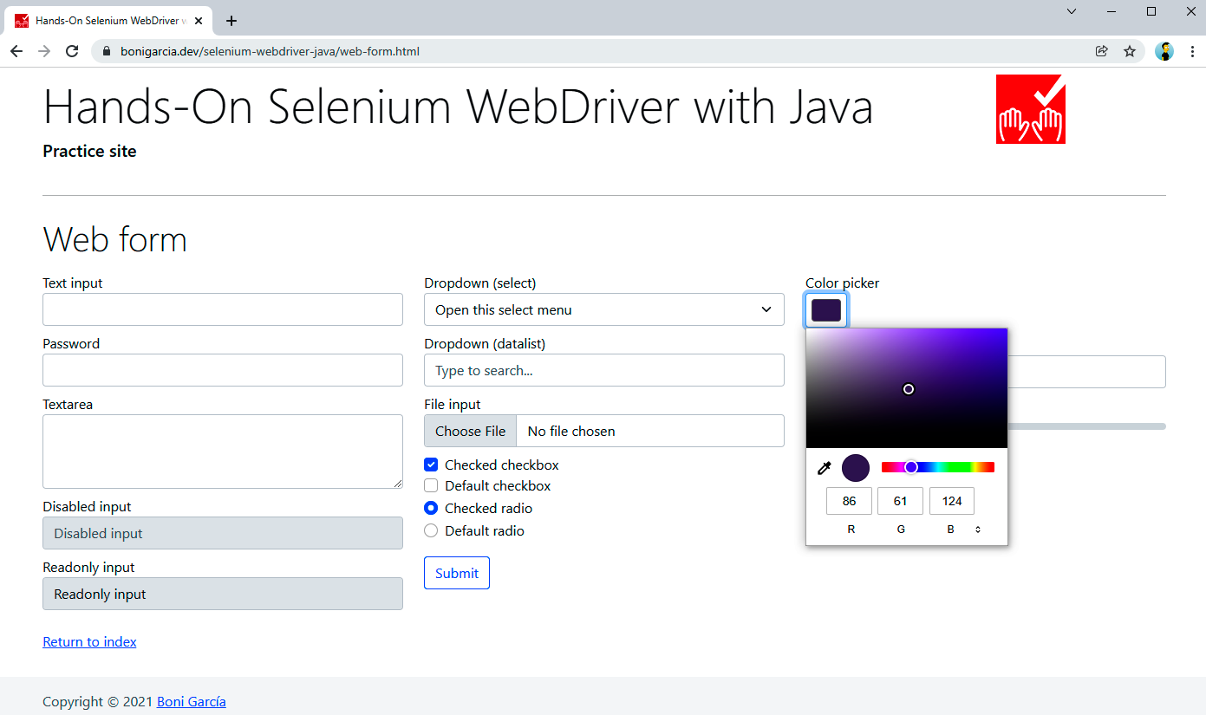The width and height of the screenshot is (1206, 715).
Task: Pick a color with the eyedropper tool
Action: click(825, 468)
